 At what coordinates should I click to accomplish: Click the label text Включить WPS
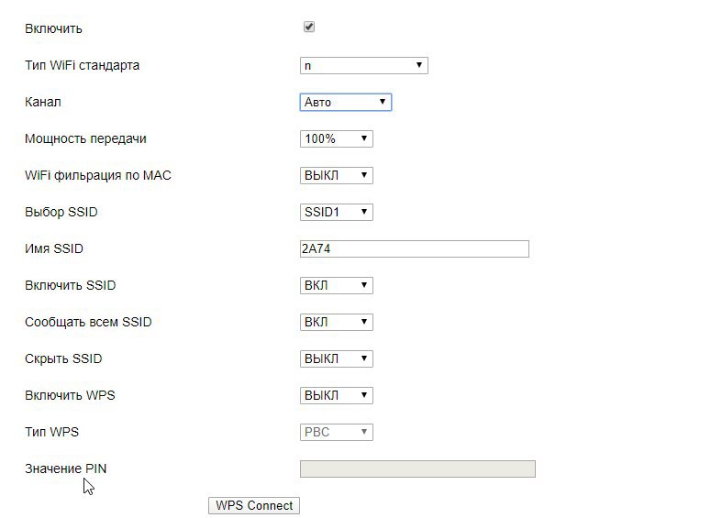(70, 395)
